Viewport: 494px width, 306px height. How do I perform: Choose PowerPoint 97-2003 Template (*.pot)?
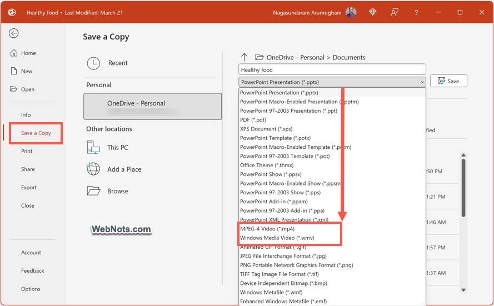pyautogui.click(x=332, y=156)
